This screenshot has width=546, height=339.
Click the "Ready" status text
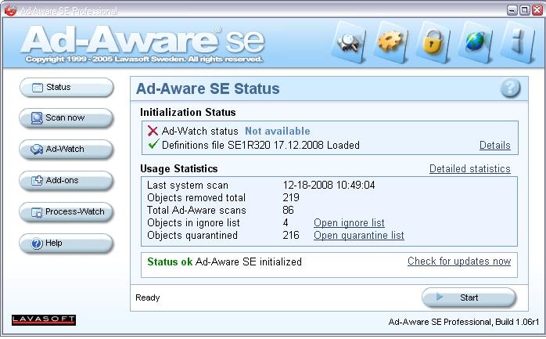(147, 298)
